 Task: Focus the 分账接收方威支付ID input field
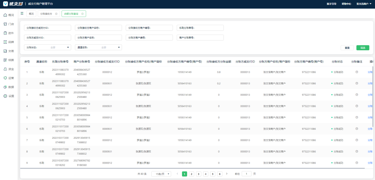48,28
